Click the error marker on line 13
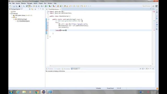 click(46, 30)
